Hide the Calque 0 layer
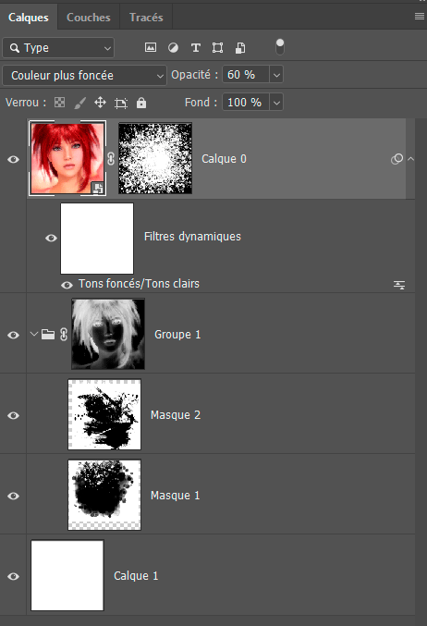Viewport: 427px width, 626px height. tap(13, 159)
